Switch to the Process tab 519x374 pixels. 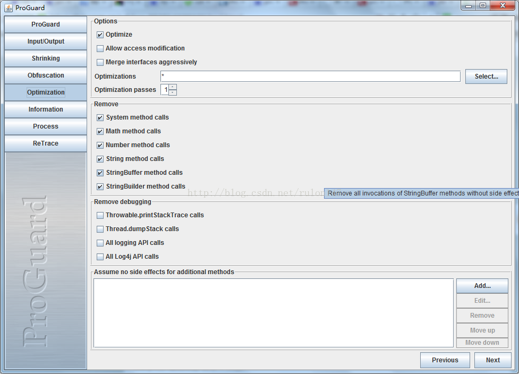tap(46, 126)
